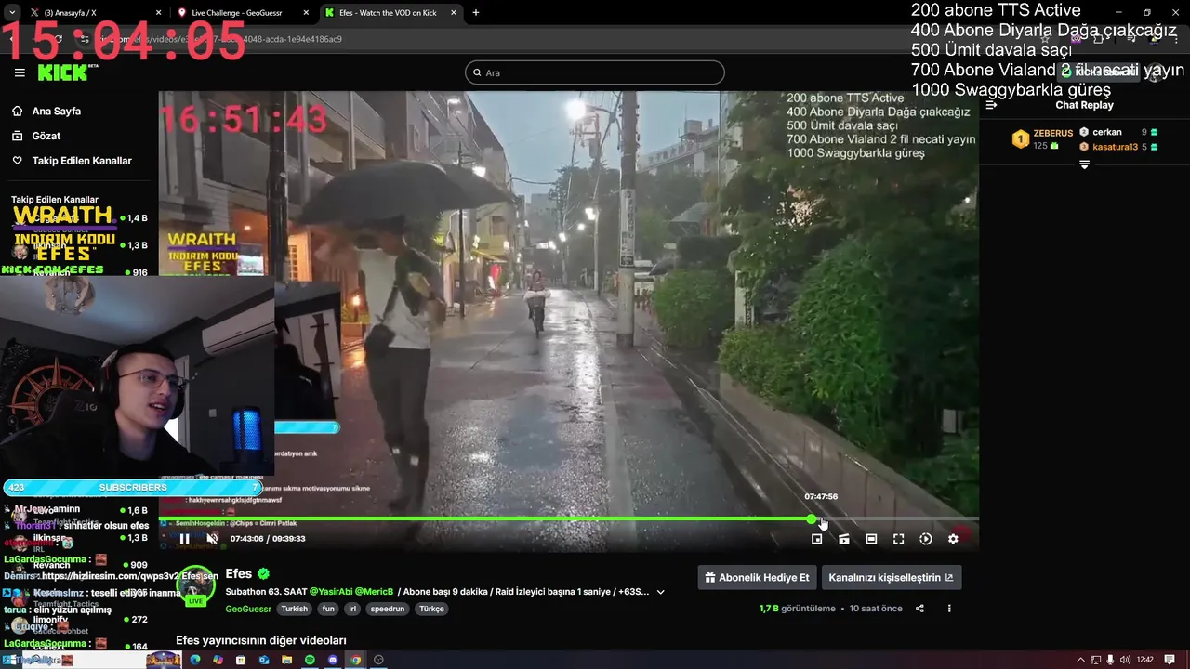Click the clip creation icon in player
This screenshot has width=1190, height=669.
pos(844,539)
